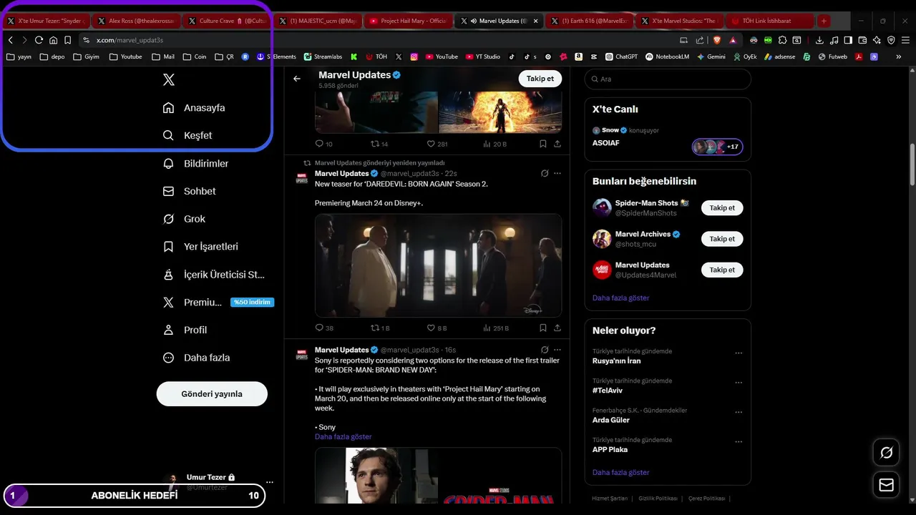Open the browser extensions puzzle icon
916x515 pixels.
[x=782, y=40]
